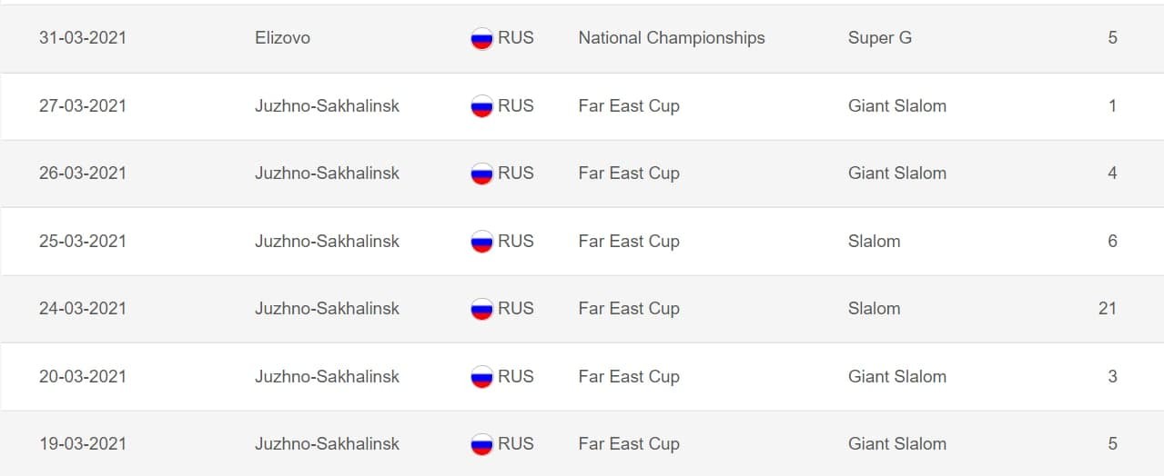This screenshot has width=1164, height=476.
Task: Click rank 1 in the 27-03-2021 row
Action: pyautogui.click(x=1112, y=106)
